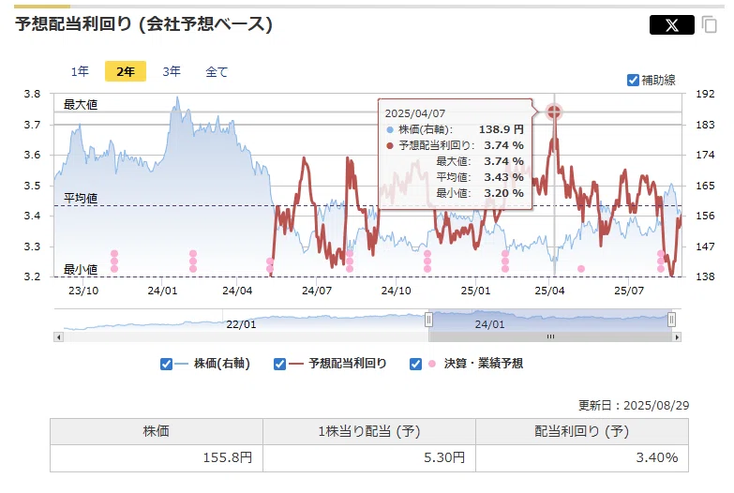Image resolution: width=734 pixels, height=493 pixels.
Task: Click the 22/01 label in navigator
Action: coord(241,324)
